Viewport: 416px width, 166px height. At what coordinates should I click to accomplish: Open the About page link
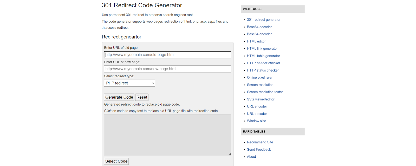click(x=251, y=157)
